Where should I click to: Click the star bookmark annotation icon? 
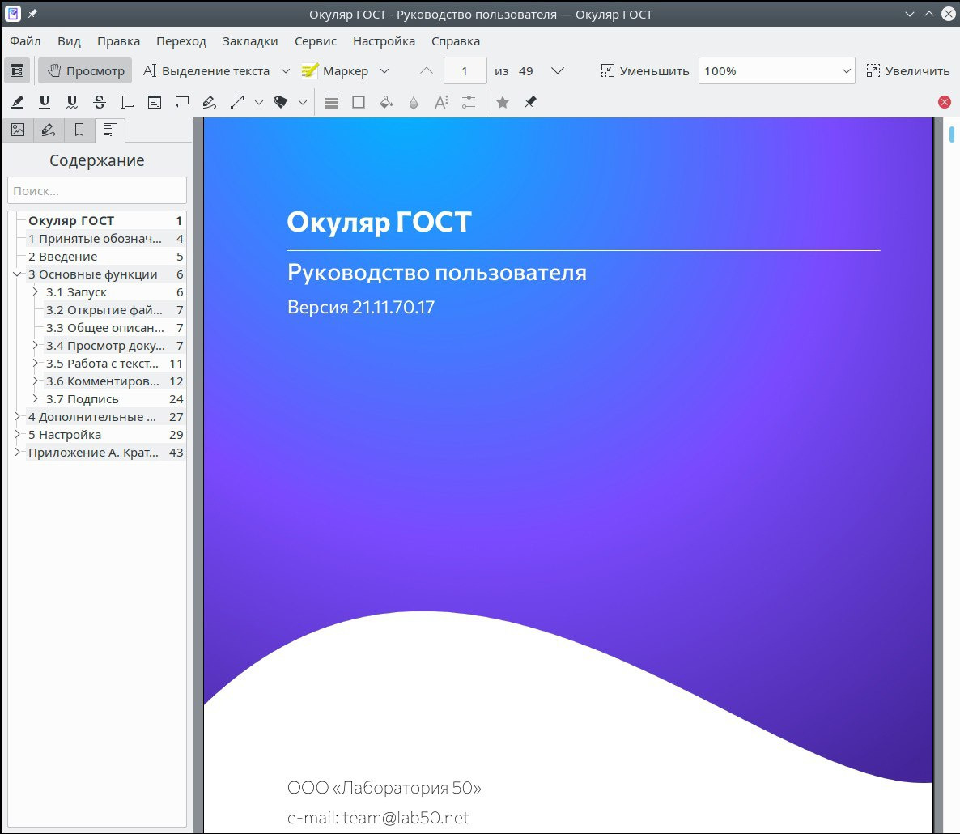click(x=503, y=102)
